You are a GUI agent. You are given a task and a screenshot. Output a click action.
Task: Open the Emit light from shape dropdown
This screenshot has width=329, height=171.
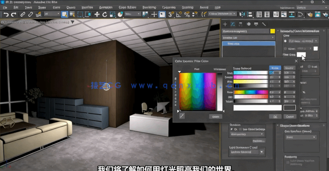pos(301,137)
